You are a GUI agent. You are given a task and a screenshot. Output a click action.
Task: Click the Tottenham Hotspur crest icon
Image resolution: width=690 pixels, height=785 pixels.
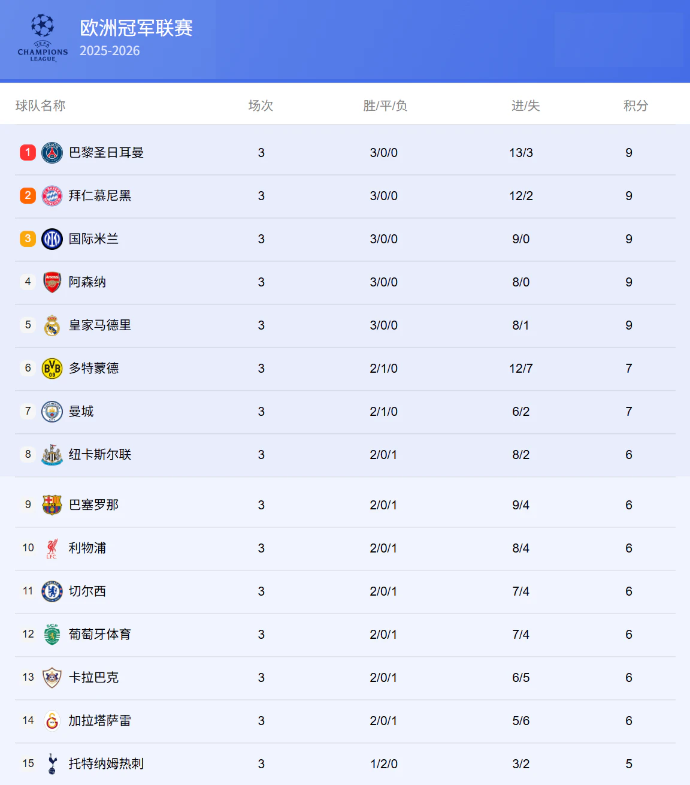[x=52, y=764]
